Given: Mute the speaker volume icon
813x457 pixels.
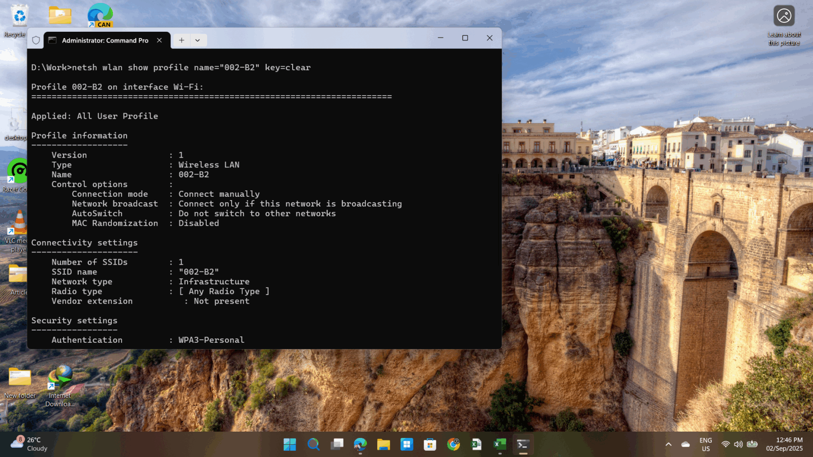Looking at the screenshot, I should (739, 444).
